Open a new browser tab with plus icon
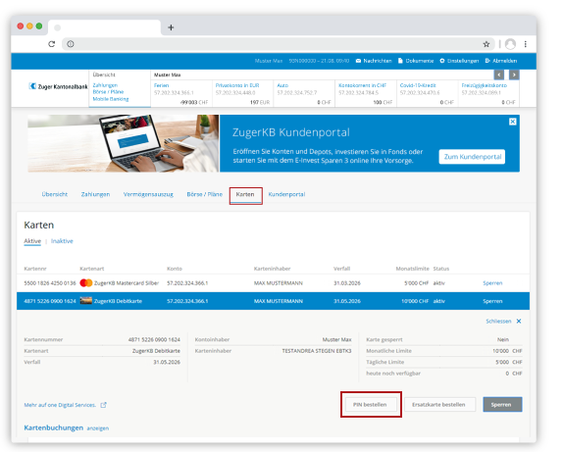563x452 pixels. pyautogui.click(x=171, y=27)
